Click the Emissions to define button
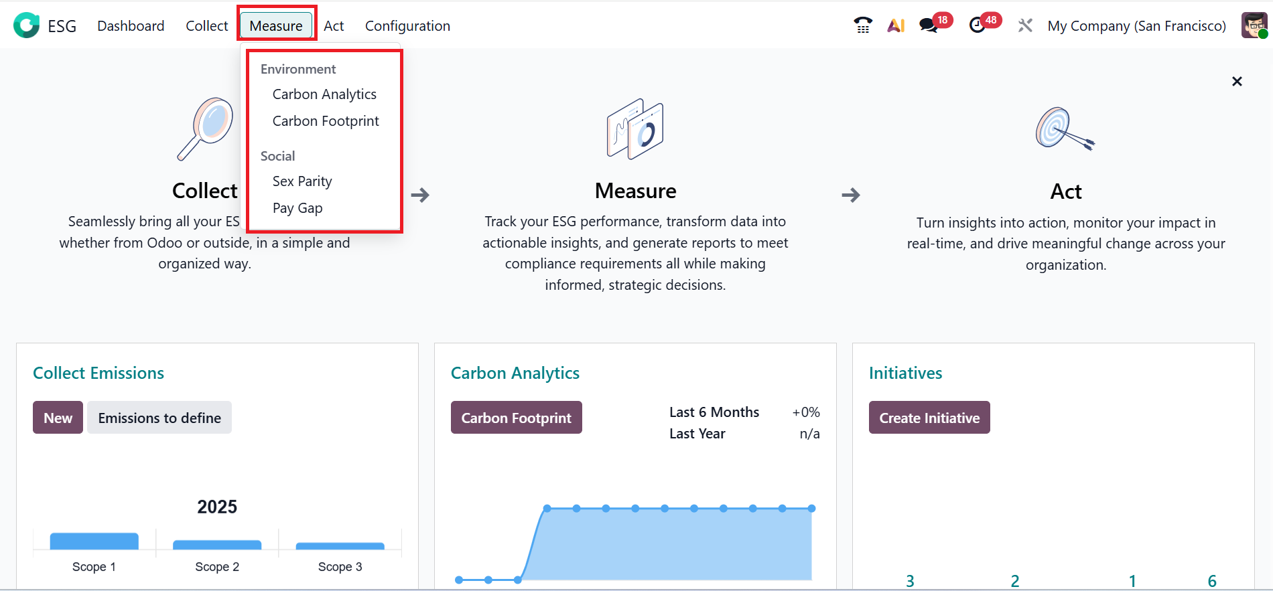The width and height of the screenshot is (1273, 591). coord(159,418)
